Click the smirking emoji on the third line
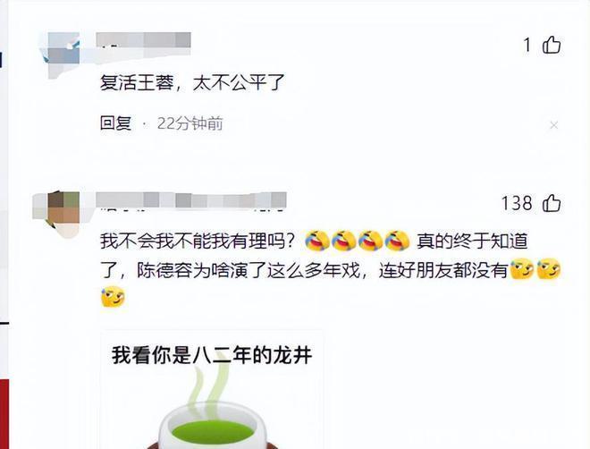 click(x=113, y=297)
